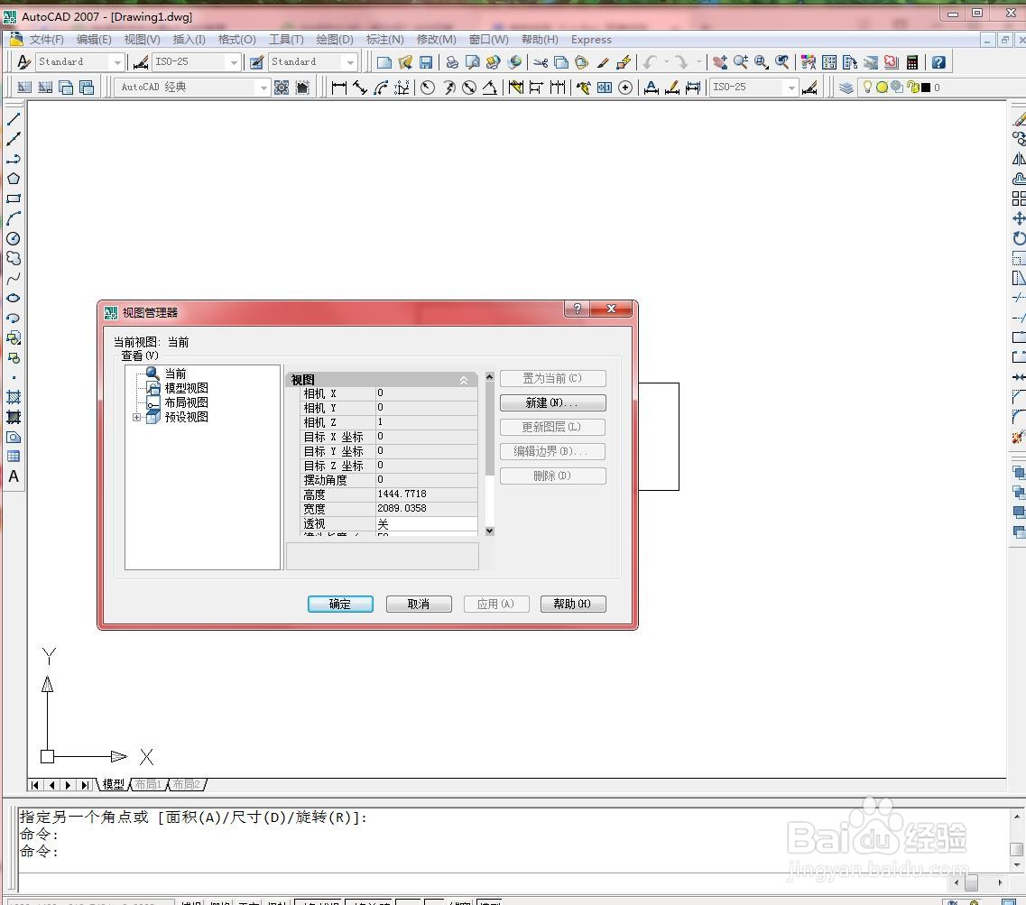This screenshot has height=905, width=1026.
Task: Toggle layer freeze sun icon
Action: pyautogui.click(x=882, y=87)
